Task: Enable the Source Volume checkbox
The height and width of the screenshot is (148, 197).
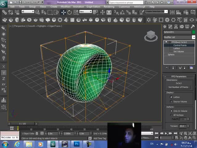Action: 171,101
